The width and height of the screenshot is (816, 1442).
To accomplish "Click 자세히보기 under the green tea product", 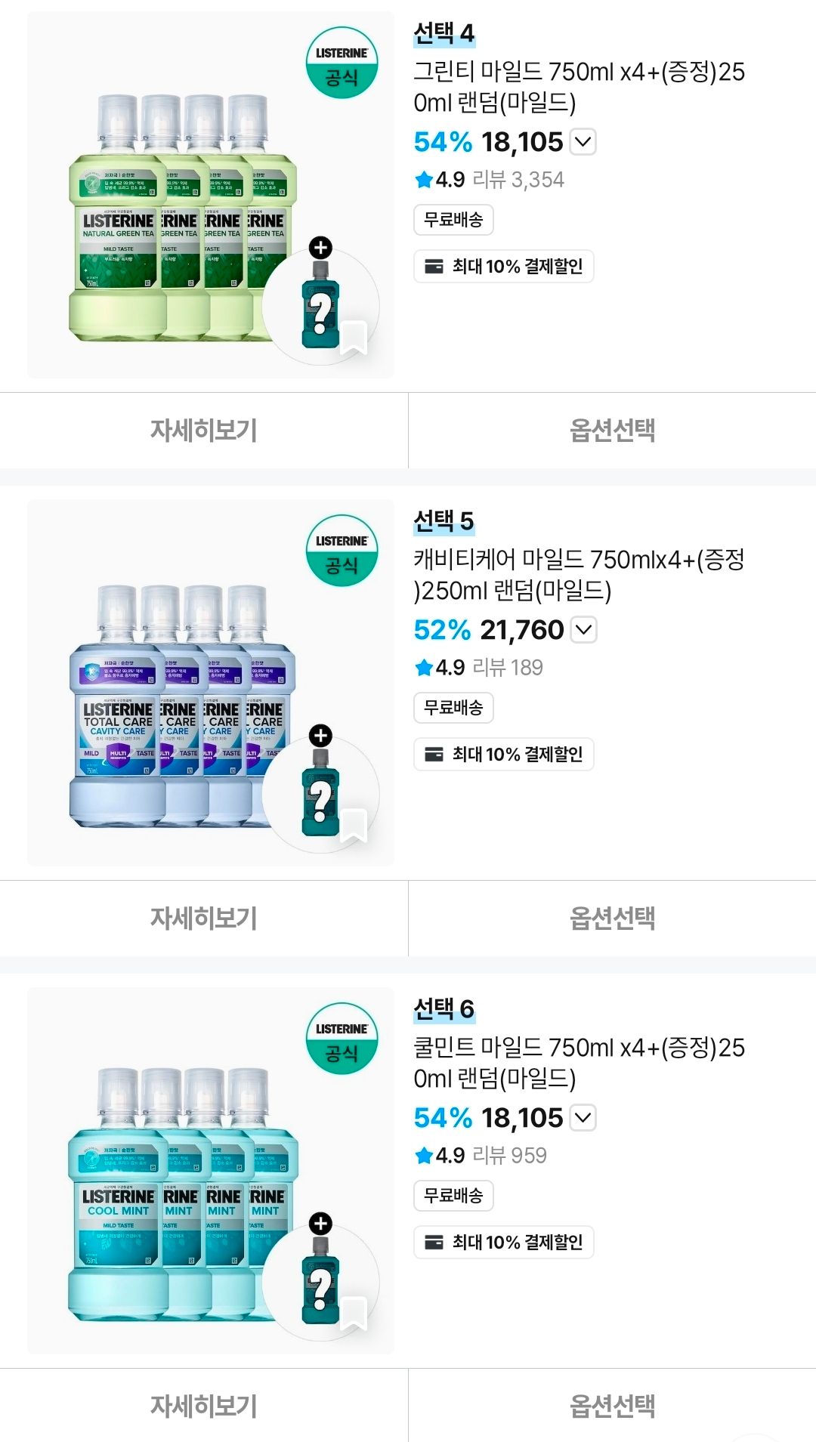I will pos(204,430).
